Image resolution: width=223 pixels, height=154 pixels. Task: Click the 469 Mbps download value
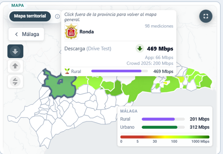(160, 49)
